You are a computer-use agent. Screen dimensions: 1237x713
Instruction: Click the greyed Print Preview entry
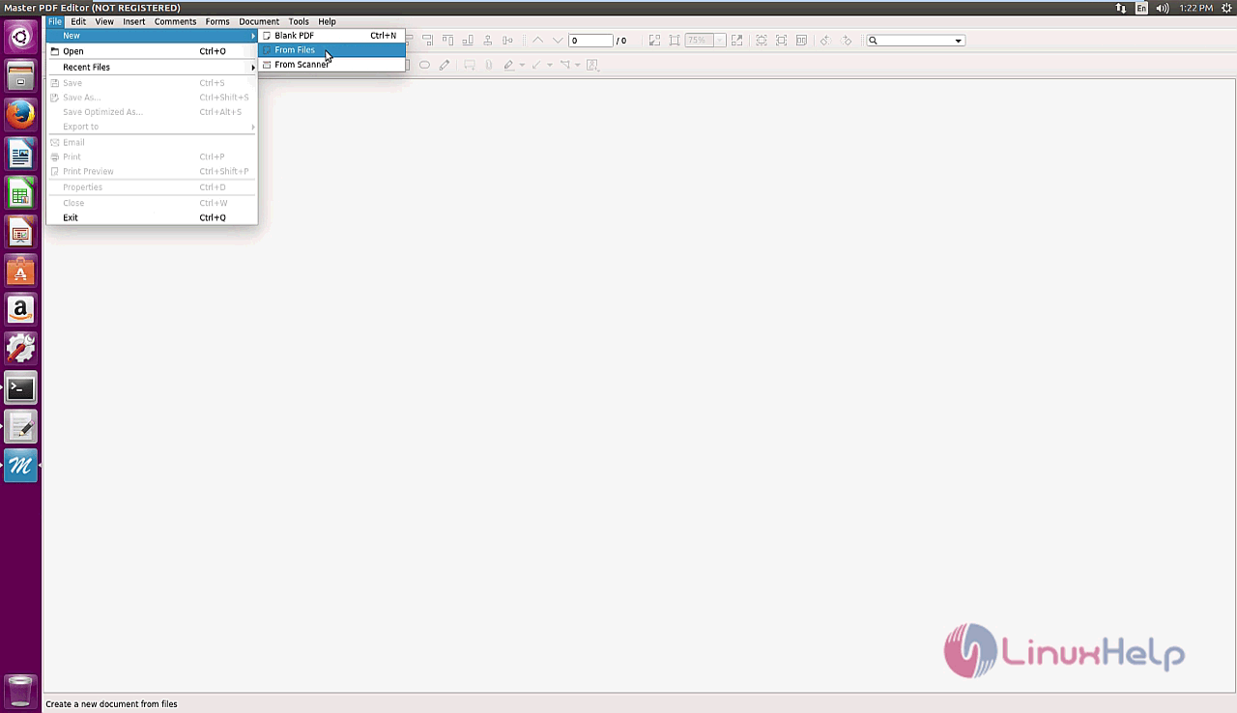coord(152,172)
